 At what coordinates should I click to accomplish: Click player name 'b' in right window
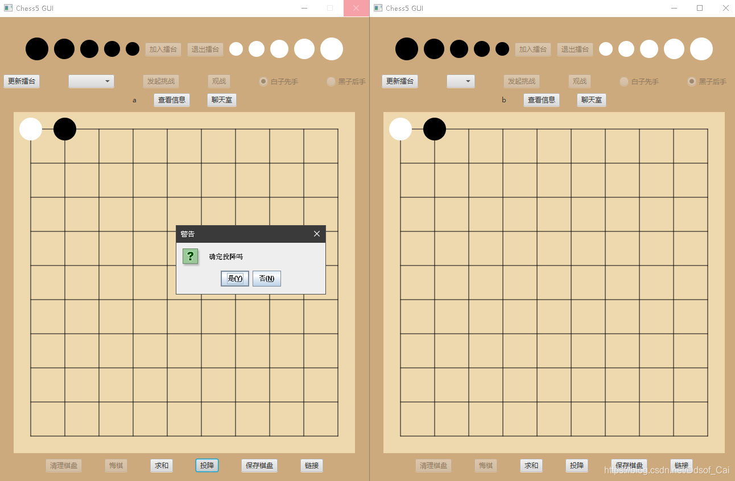click(x=504, y=100)
